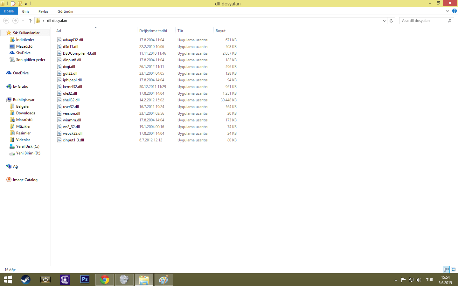The height and width of the screenshot is (286, 458).
Task: Switch to details view layout icon
Action: [446, 269]
